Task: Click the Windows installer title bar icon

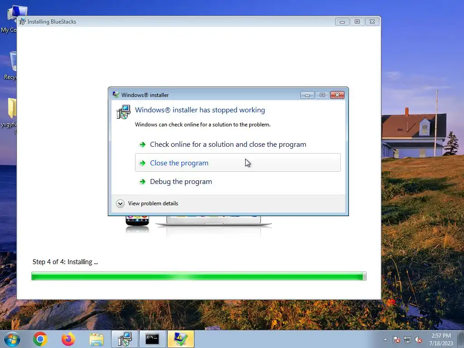Action: pos(116,95)
